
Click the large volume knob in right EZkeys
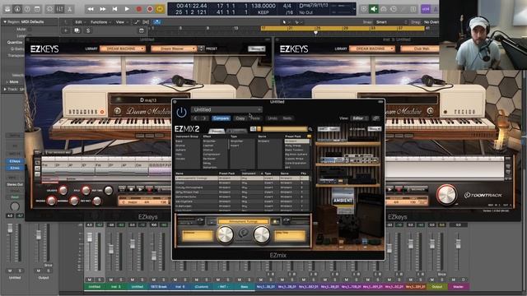(446, 194)
